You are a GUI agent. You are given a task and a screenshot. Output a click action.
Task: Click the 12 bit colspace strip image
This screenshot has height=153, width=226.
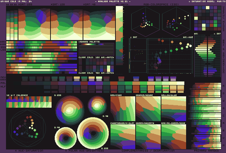point(29,102)
